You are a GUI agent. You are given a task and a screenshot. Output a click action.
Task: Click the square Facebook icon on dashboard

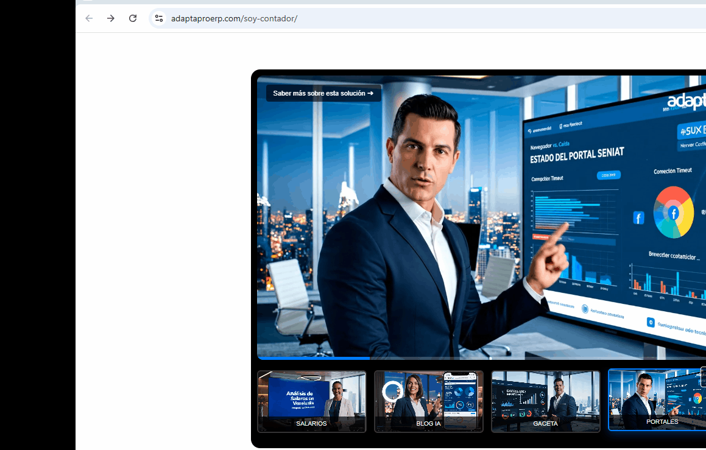point(638,218)
